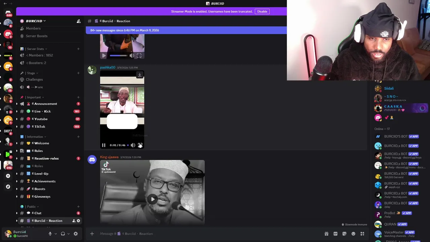Mute pashka00's video volume
430x242 pixels.
point(133,145)
